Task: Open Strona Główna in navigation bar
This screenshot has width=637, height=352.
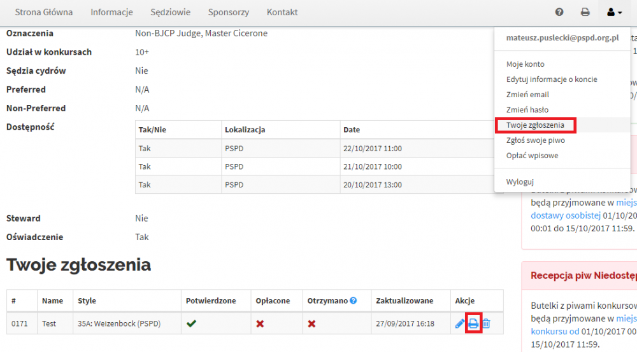Action: click(x=44, y=12)
